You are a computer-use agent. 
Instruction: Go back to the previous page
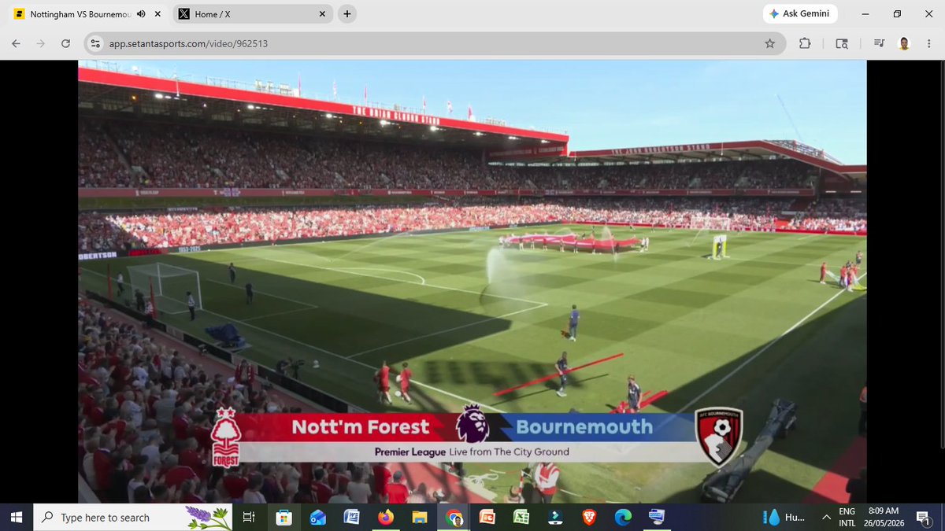click(x=16, y=44)
